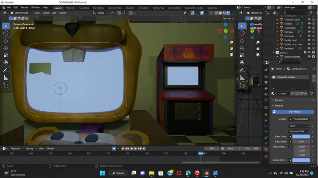318x178 pixels.
Task: Open Microsoft Edge from the taskbar
Action: point(188,173)
